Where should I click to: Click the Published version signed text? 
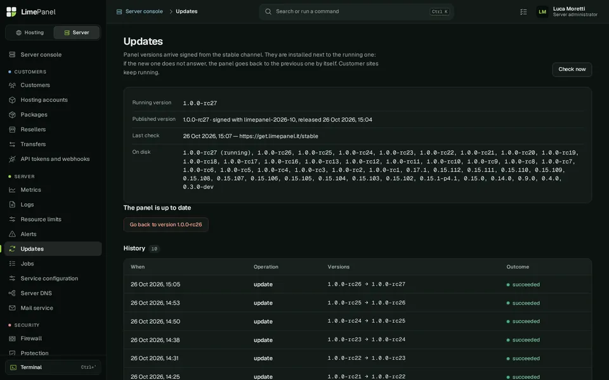point(277,120)
